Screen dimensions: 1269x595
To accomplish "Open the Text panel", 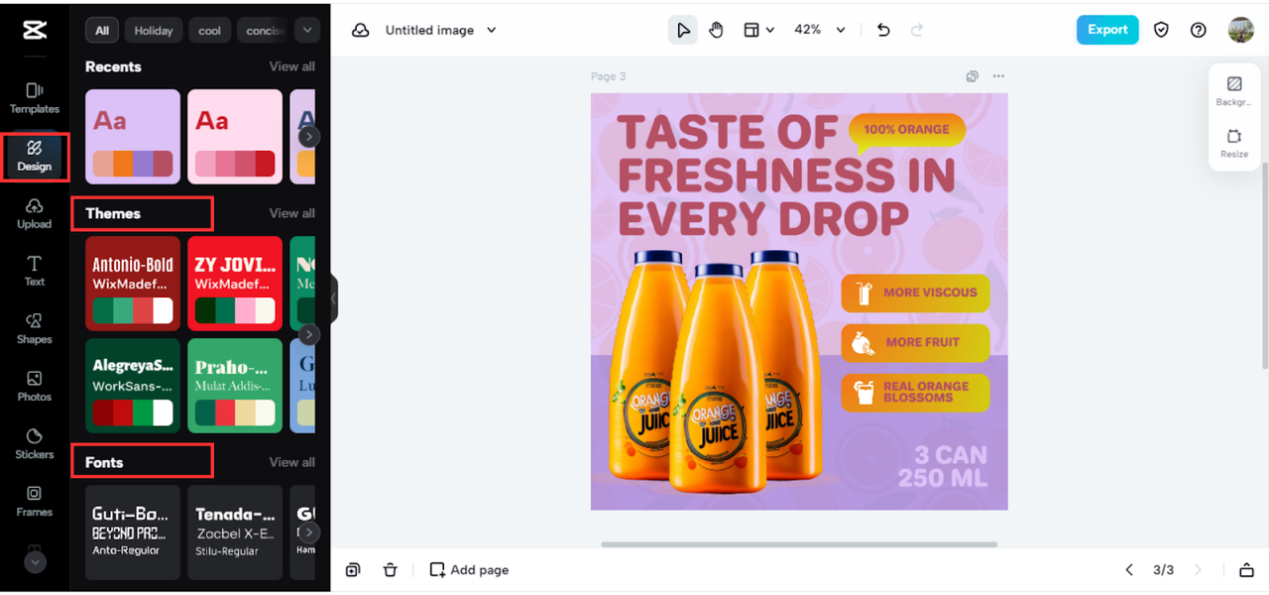I will pyautogui.click(x=34, y=271).
